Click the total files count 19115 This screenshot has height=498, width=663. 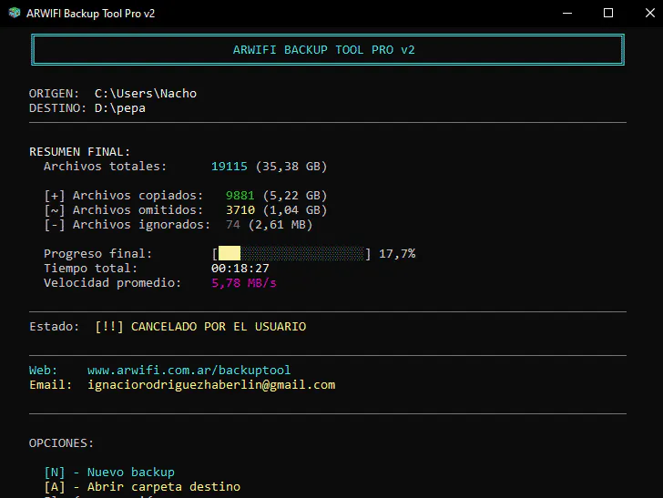229,166
